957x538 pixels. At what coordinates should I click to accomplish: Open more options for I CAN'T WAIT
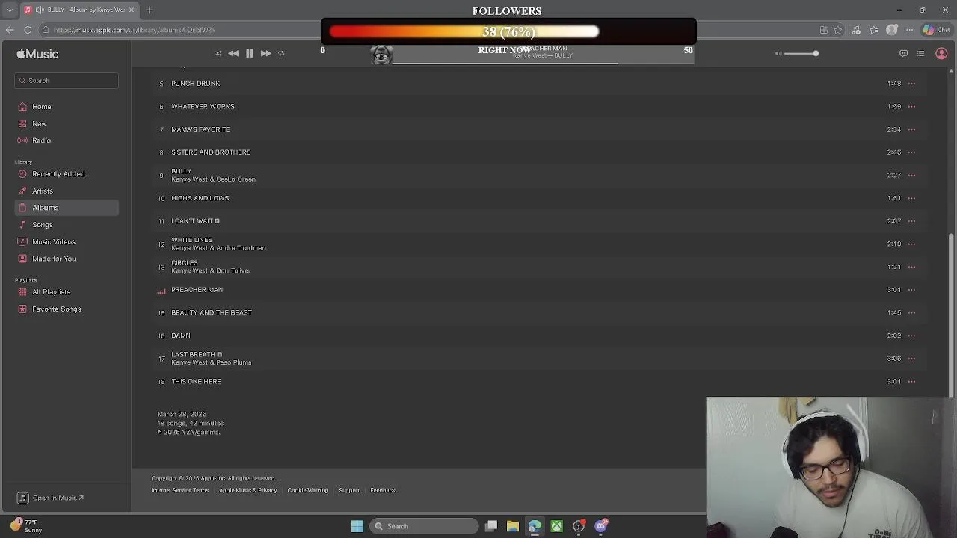click(x=911, y=221)
